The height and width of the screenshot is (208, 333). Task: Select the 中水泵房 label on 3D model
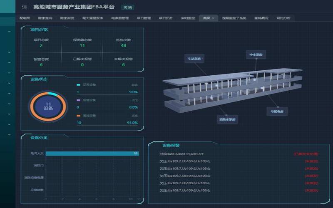256,54
